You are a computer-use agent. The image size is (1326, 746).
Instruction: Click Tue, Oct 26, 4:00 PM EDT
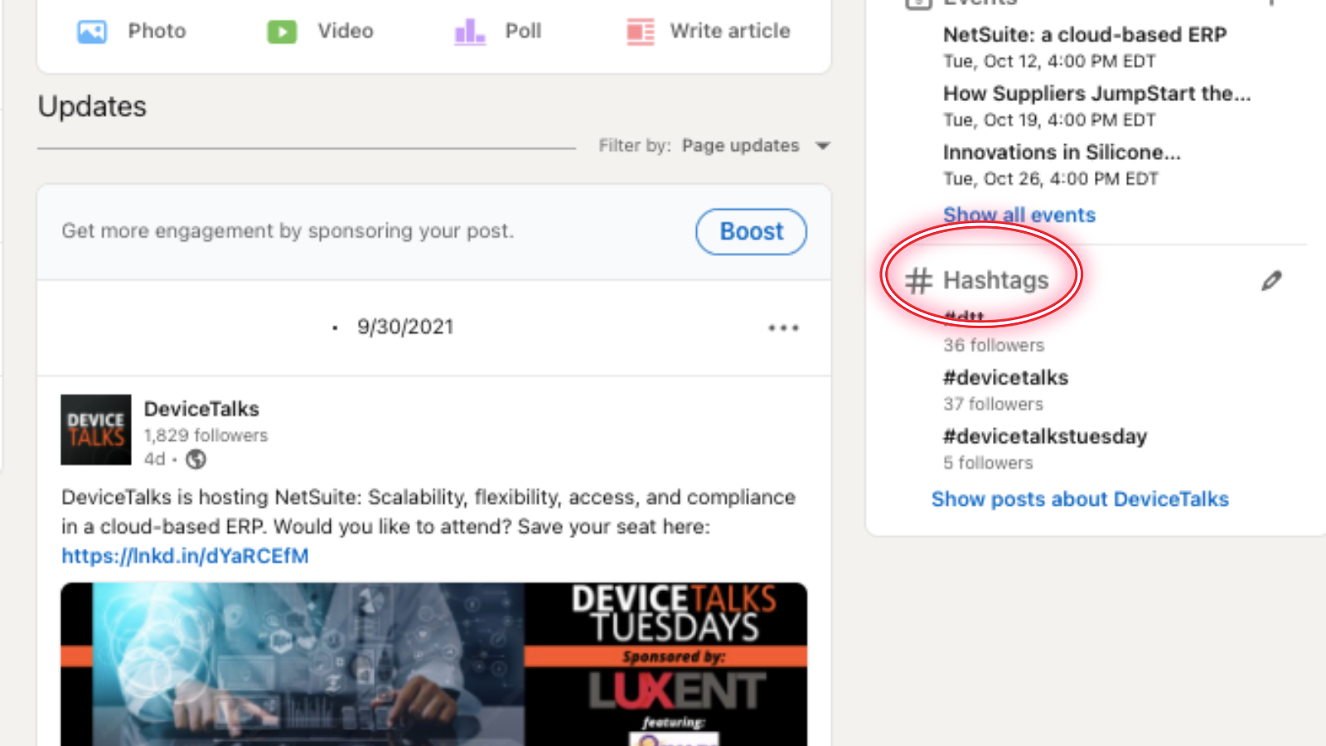coord(1051,179)
